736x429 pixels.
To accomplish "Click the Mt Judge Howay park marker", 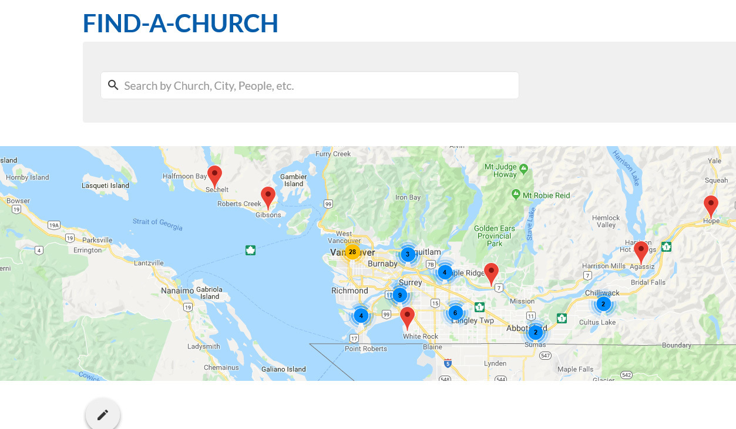I will point(523,168).
